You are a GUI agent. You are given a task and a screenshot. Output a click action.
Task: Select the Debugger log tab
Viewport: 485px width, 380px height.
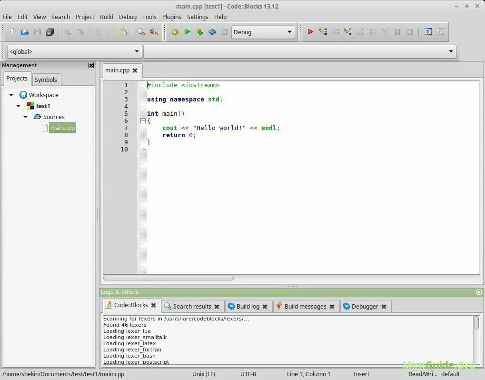(365, 306)
